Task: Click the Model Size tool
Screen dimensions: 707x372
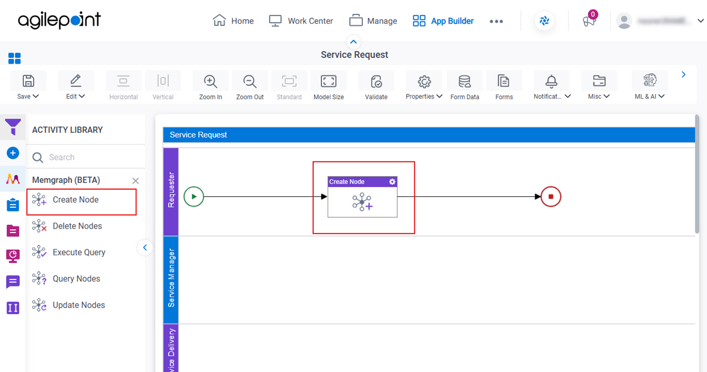Action: pyautogui.click(x=329, y=87)
